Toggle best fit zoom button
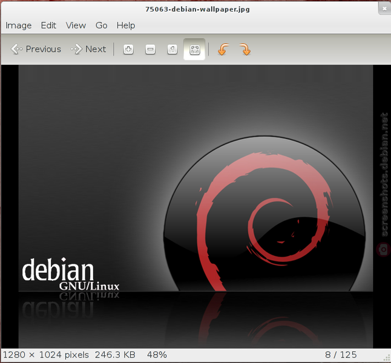The width and height of the screenshot is (391, 363). click(x=194, y=50)
